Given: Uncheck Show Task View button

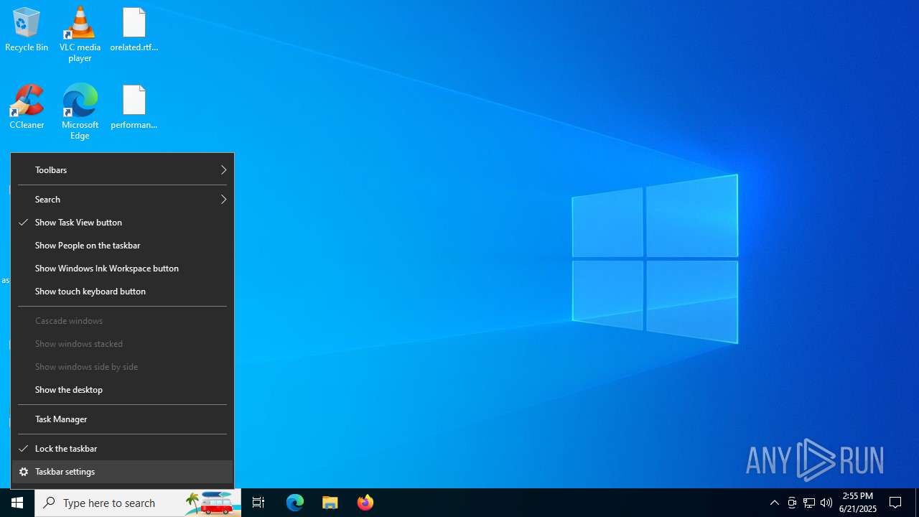Looking at the screenshot, I should 123,223.
